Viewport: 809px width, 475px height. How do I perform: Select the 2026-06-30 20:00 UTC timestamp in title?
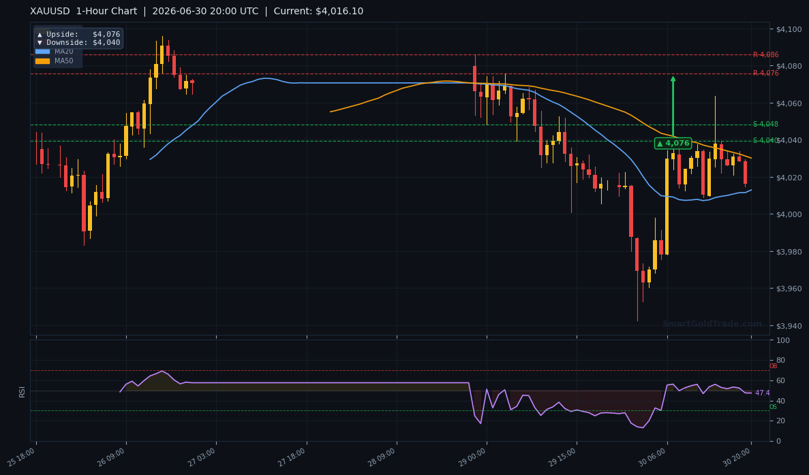205,12
